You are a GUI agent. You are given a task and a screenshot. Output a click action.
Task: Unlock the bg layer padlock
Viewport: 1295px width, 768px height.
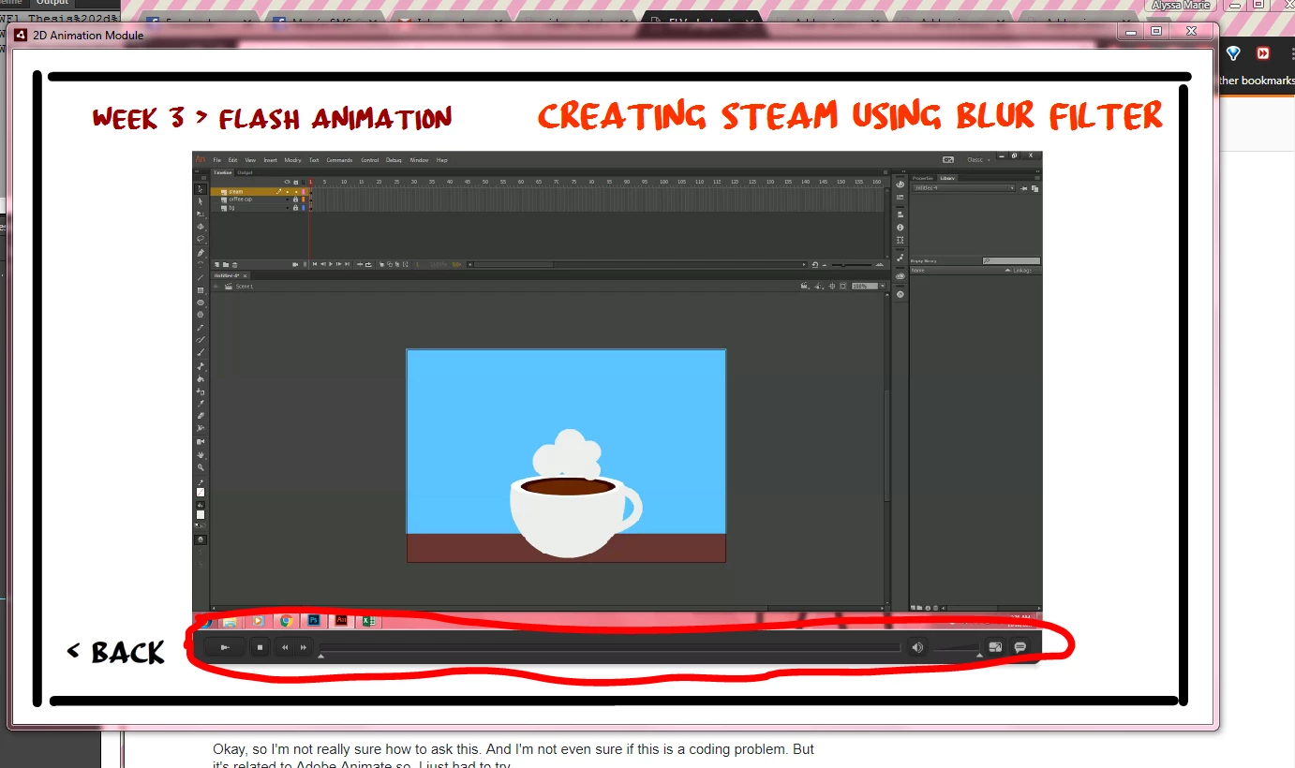pyautogui.click(x=296, y=208)
